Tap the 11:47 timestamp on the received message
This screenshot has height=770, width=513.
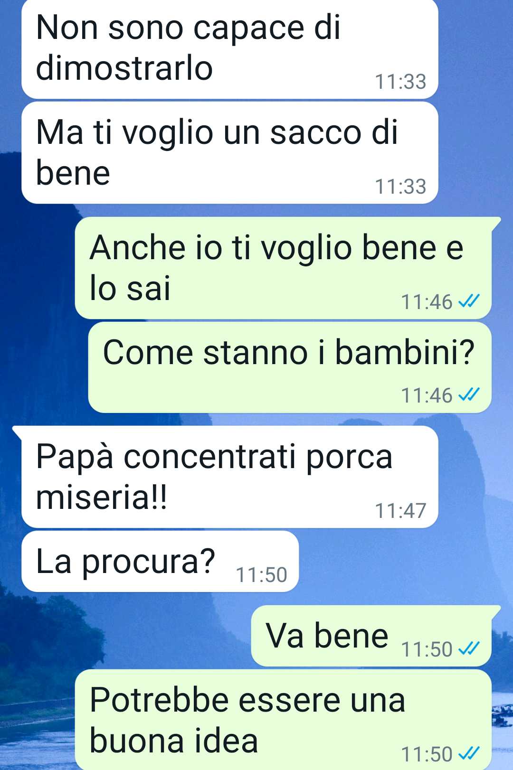[x=400, y=511]
